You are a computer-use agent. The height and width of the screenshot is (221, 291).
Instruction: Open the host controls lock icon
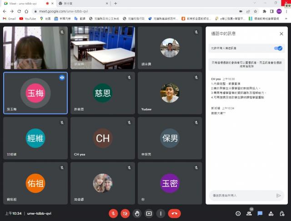coord(282,213)
